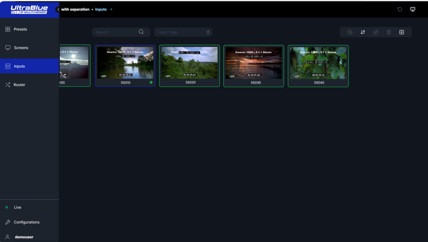The image size is (428, 242).
Task: Click the Router shuffle icon
Action: click(x=8, y=85)
